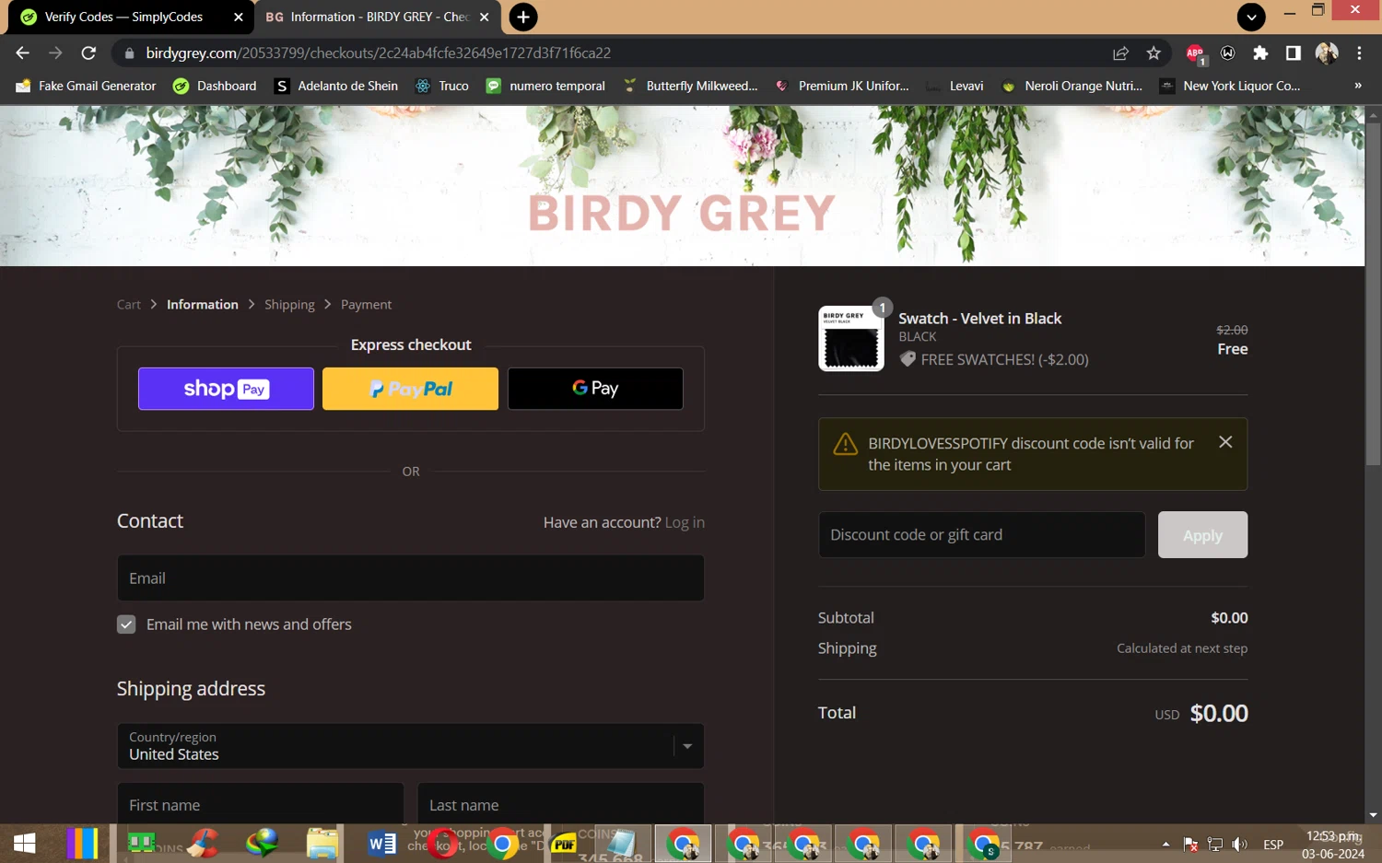Open WinRAR books icon on taskbar
The height and width of the screenshot is (863, 1382).
tap(82, 843)
